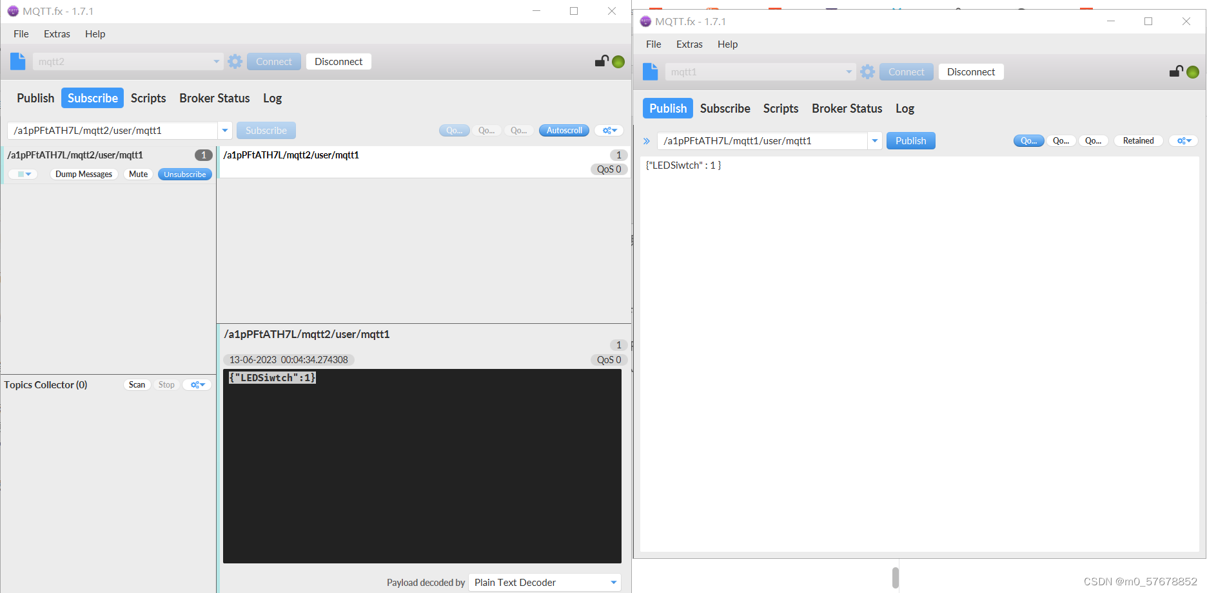
Task: Open File menu in mqtt1 window
Action: click(654, 44)
